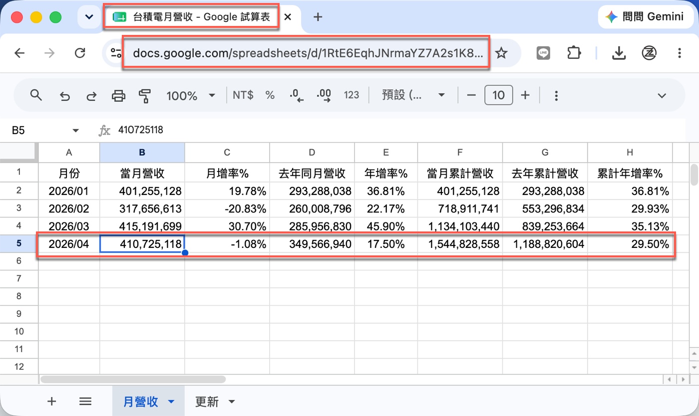
Task: Select the cell 2026/03
Action: pos(69,226)
